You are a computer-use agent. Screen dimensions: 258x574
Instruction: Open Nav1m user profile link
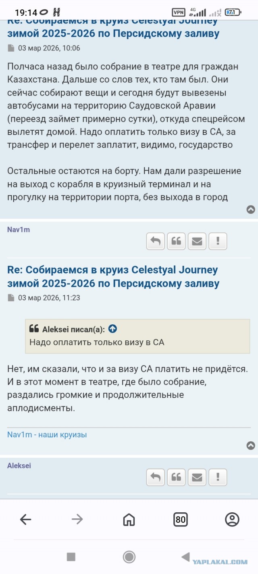(19, 230)
